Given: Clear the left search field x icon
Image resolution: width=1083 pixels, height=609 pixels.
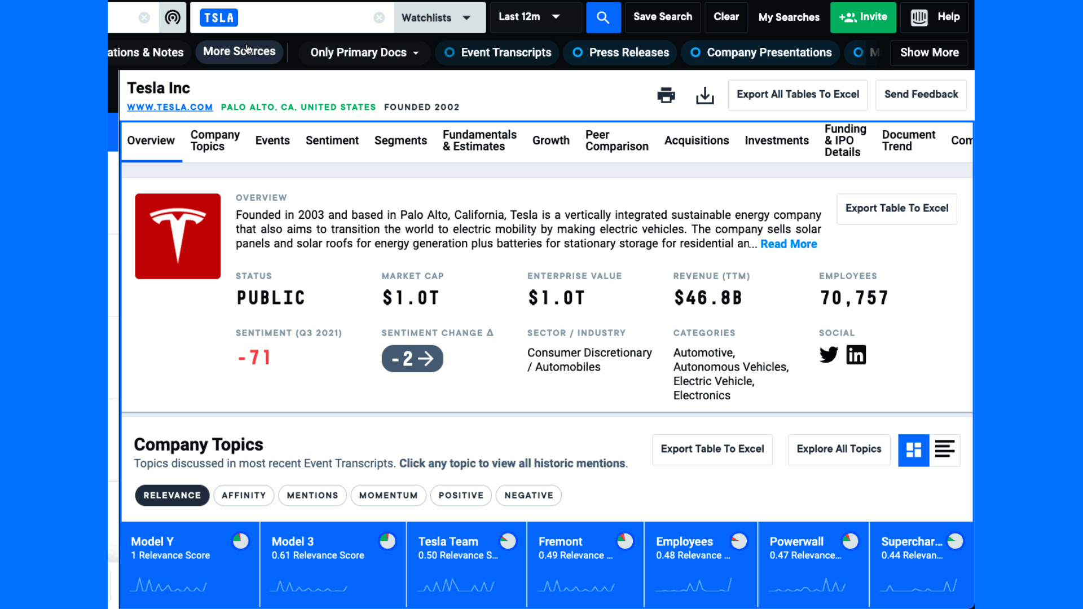Looking at the screenshot, I should (144, 17).
